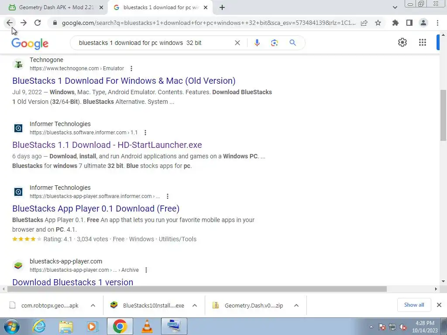Open BlueStacks App Player 0.1 Download link
Screen dimensions: 447x335
(x=96, y=209)
